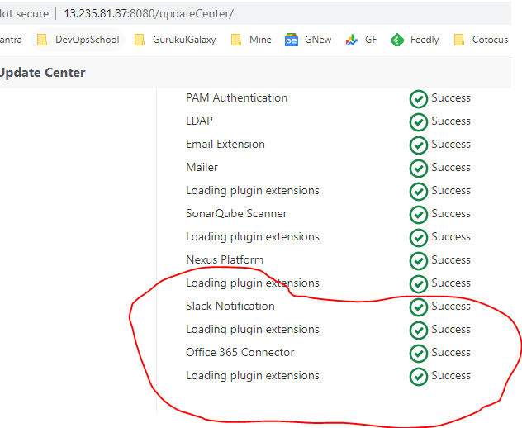Click the Email Extension success status icon
The image size is (522, 428).
coord(418,145)
